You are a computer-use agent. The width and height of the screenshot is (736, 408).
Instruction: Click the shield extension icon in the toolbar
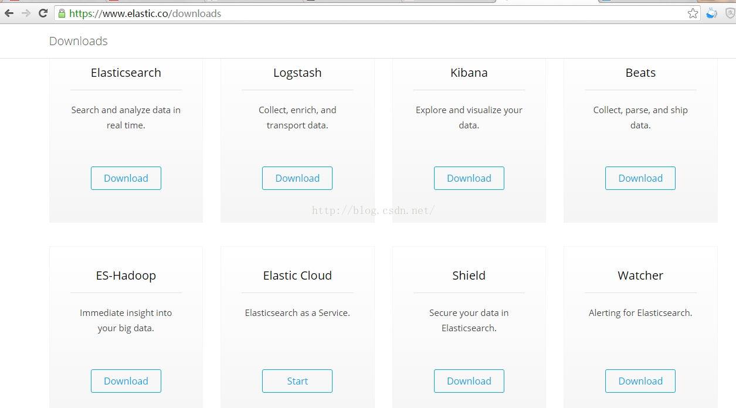730,13
